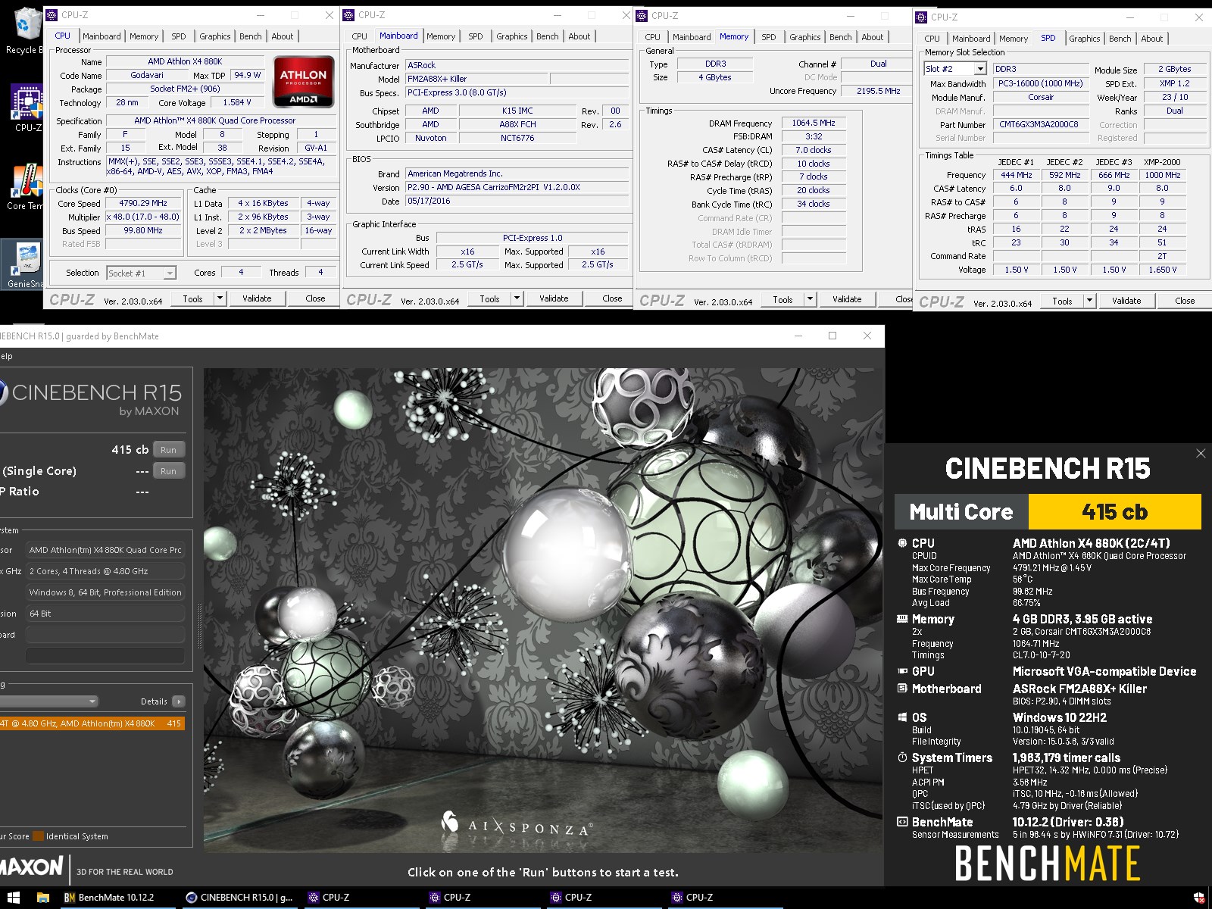Open the Help menu in Cinebench
This screenshot has width=1212, height=909.
6,356
